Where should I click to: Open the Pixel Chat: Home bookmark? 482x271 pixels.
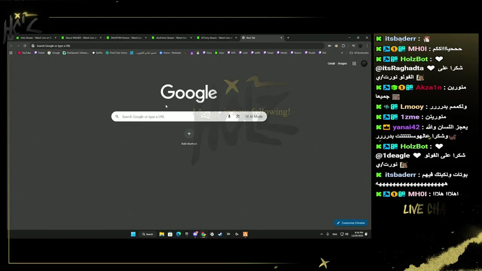tap(116, 53)
